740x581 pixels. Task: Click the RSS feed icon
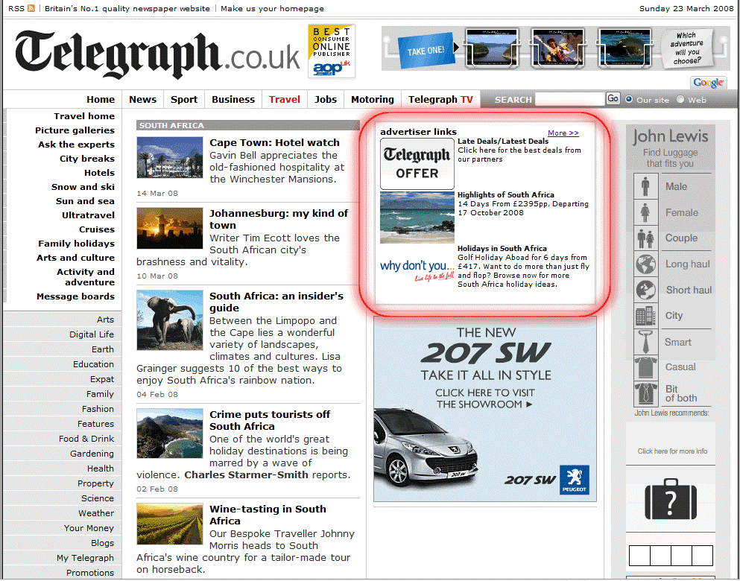(31, 8)
